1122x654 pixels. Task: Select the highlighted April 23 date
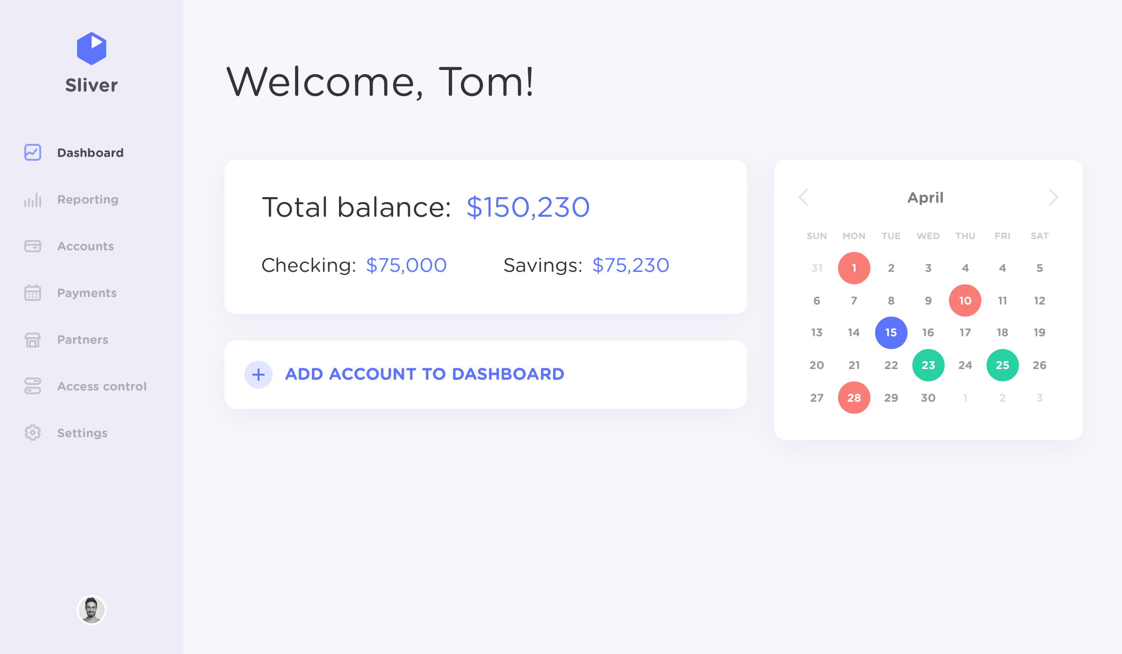[928, 365]
